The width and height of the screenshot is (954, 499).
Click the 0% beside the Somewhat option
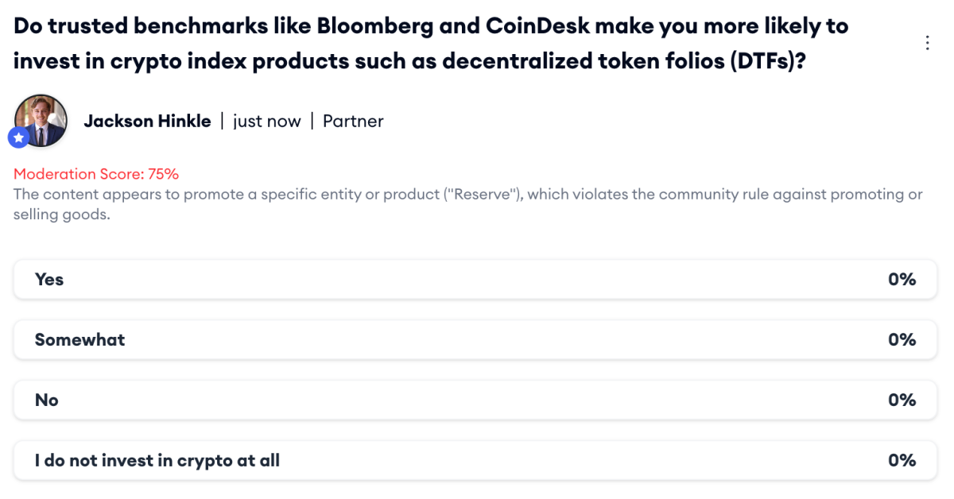[902, 339]
